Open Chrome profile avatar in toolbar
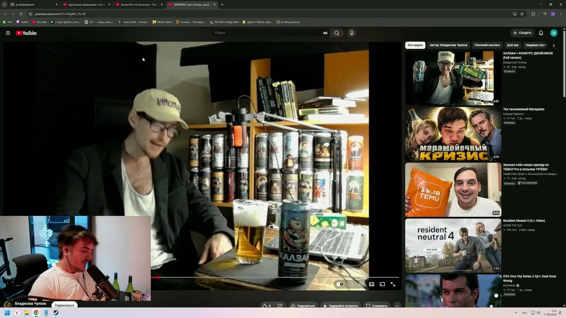The image size is (566, 318). coord(553,14)
